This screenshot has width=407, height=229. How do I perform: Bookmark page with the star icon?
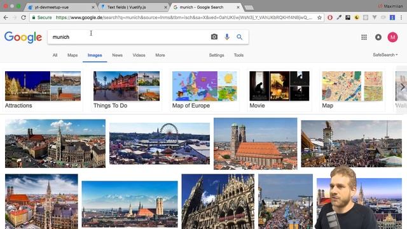[x=319, y=17]
